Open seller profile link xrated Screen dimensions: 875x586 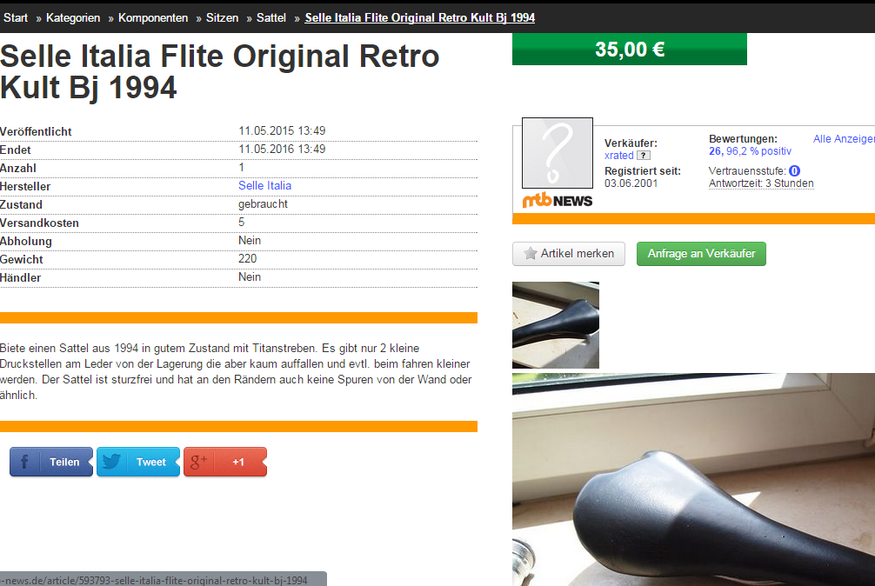619,156
